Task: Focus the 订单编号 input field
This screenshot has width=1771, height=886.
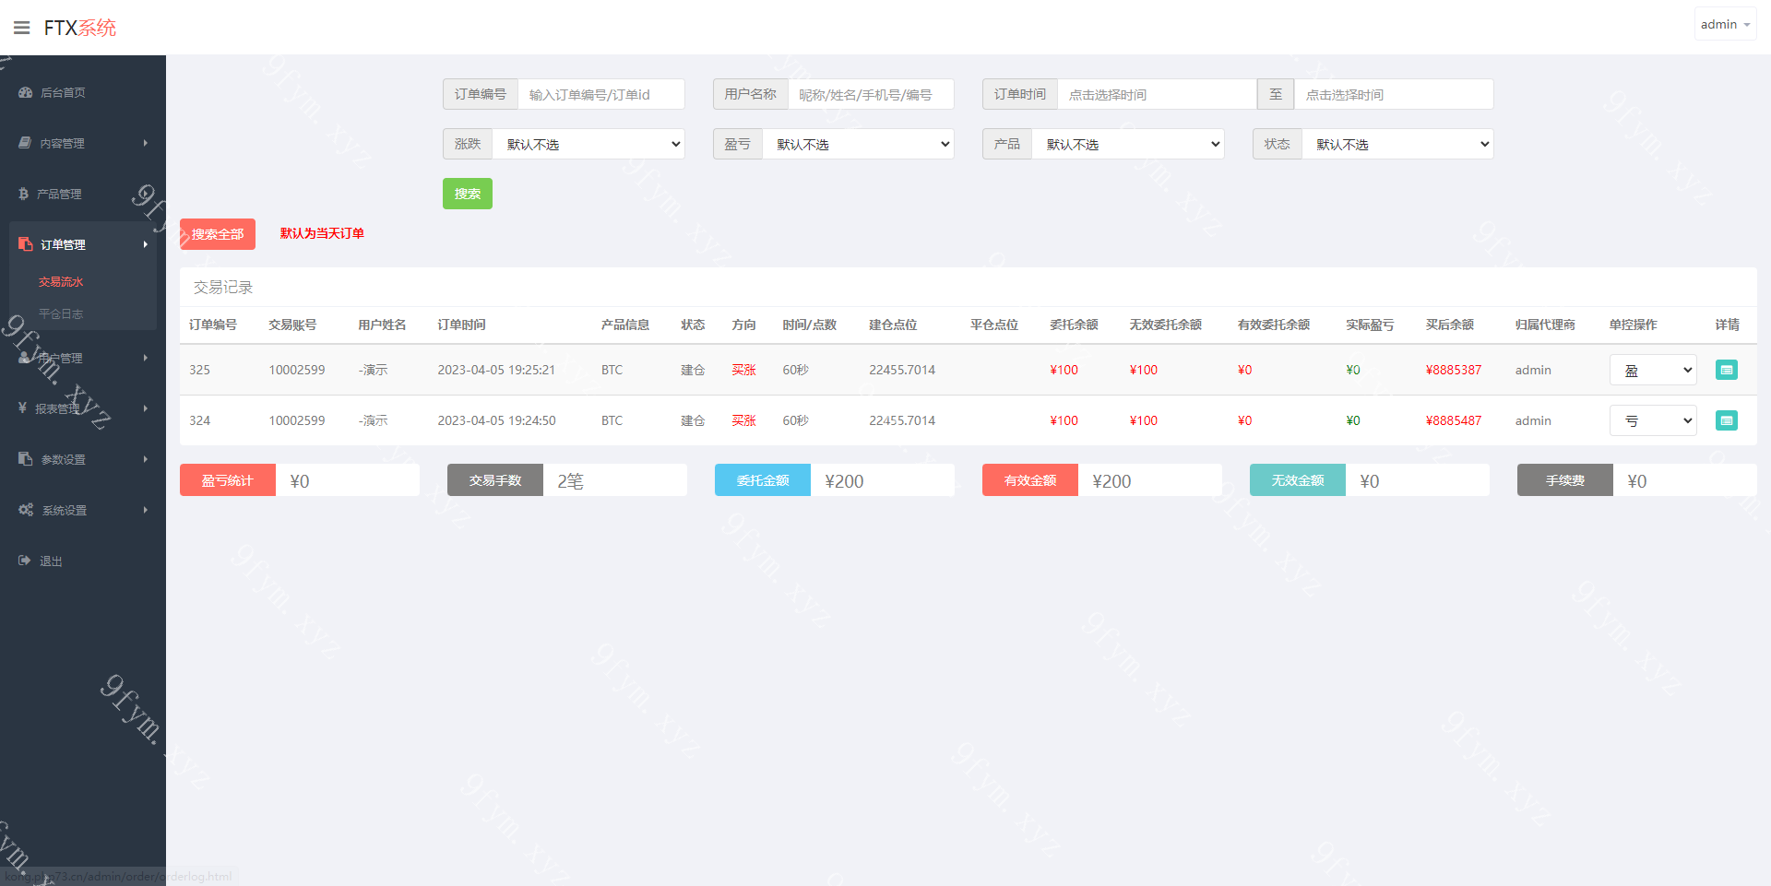Action: click(x=601, y=94)
